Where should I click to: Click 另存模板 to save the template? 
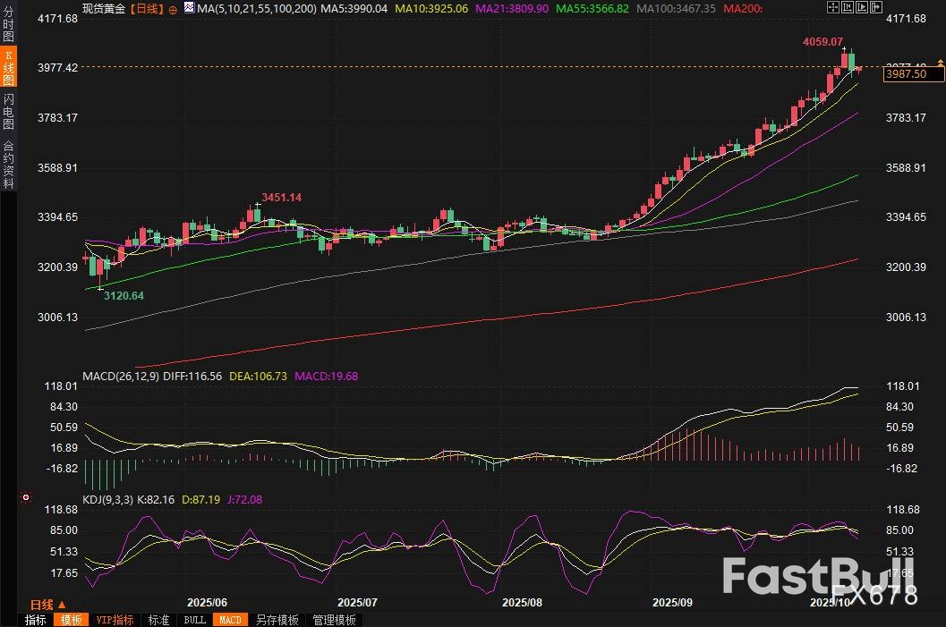click(277, 620)
